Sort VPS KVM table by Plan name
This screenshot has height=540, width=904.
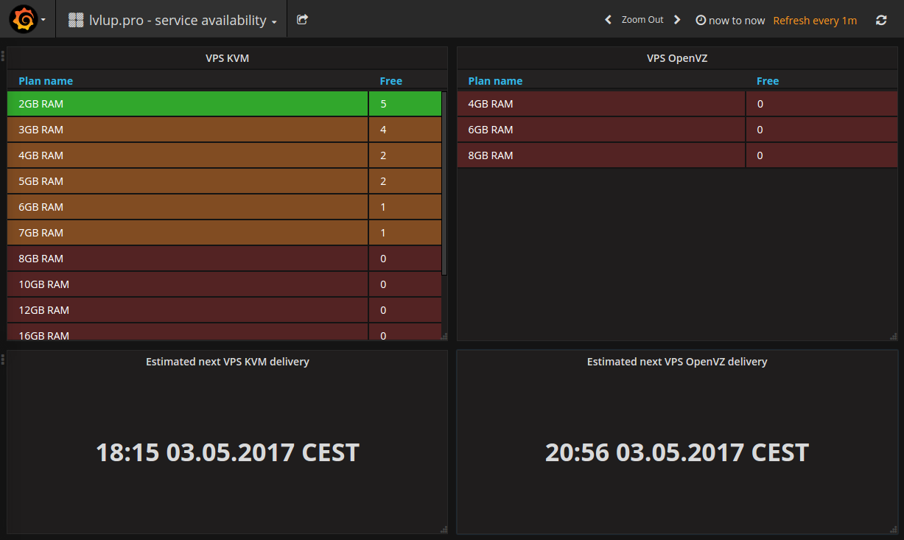(x=46, y=81)
